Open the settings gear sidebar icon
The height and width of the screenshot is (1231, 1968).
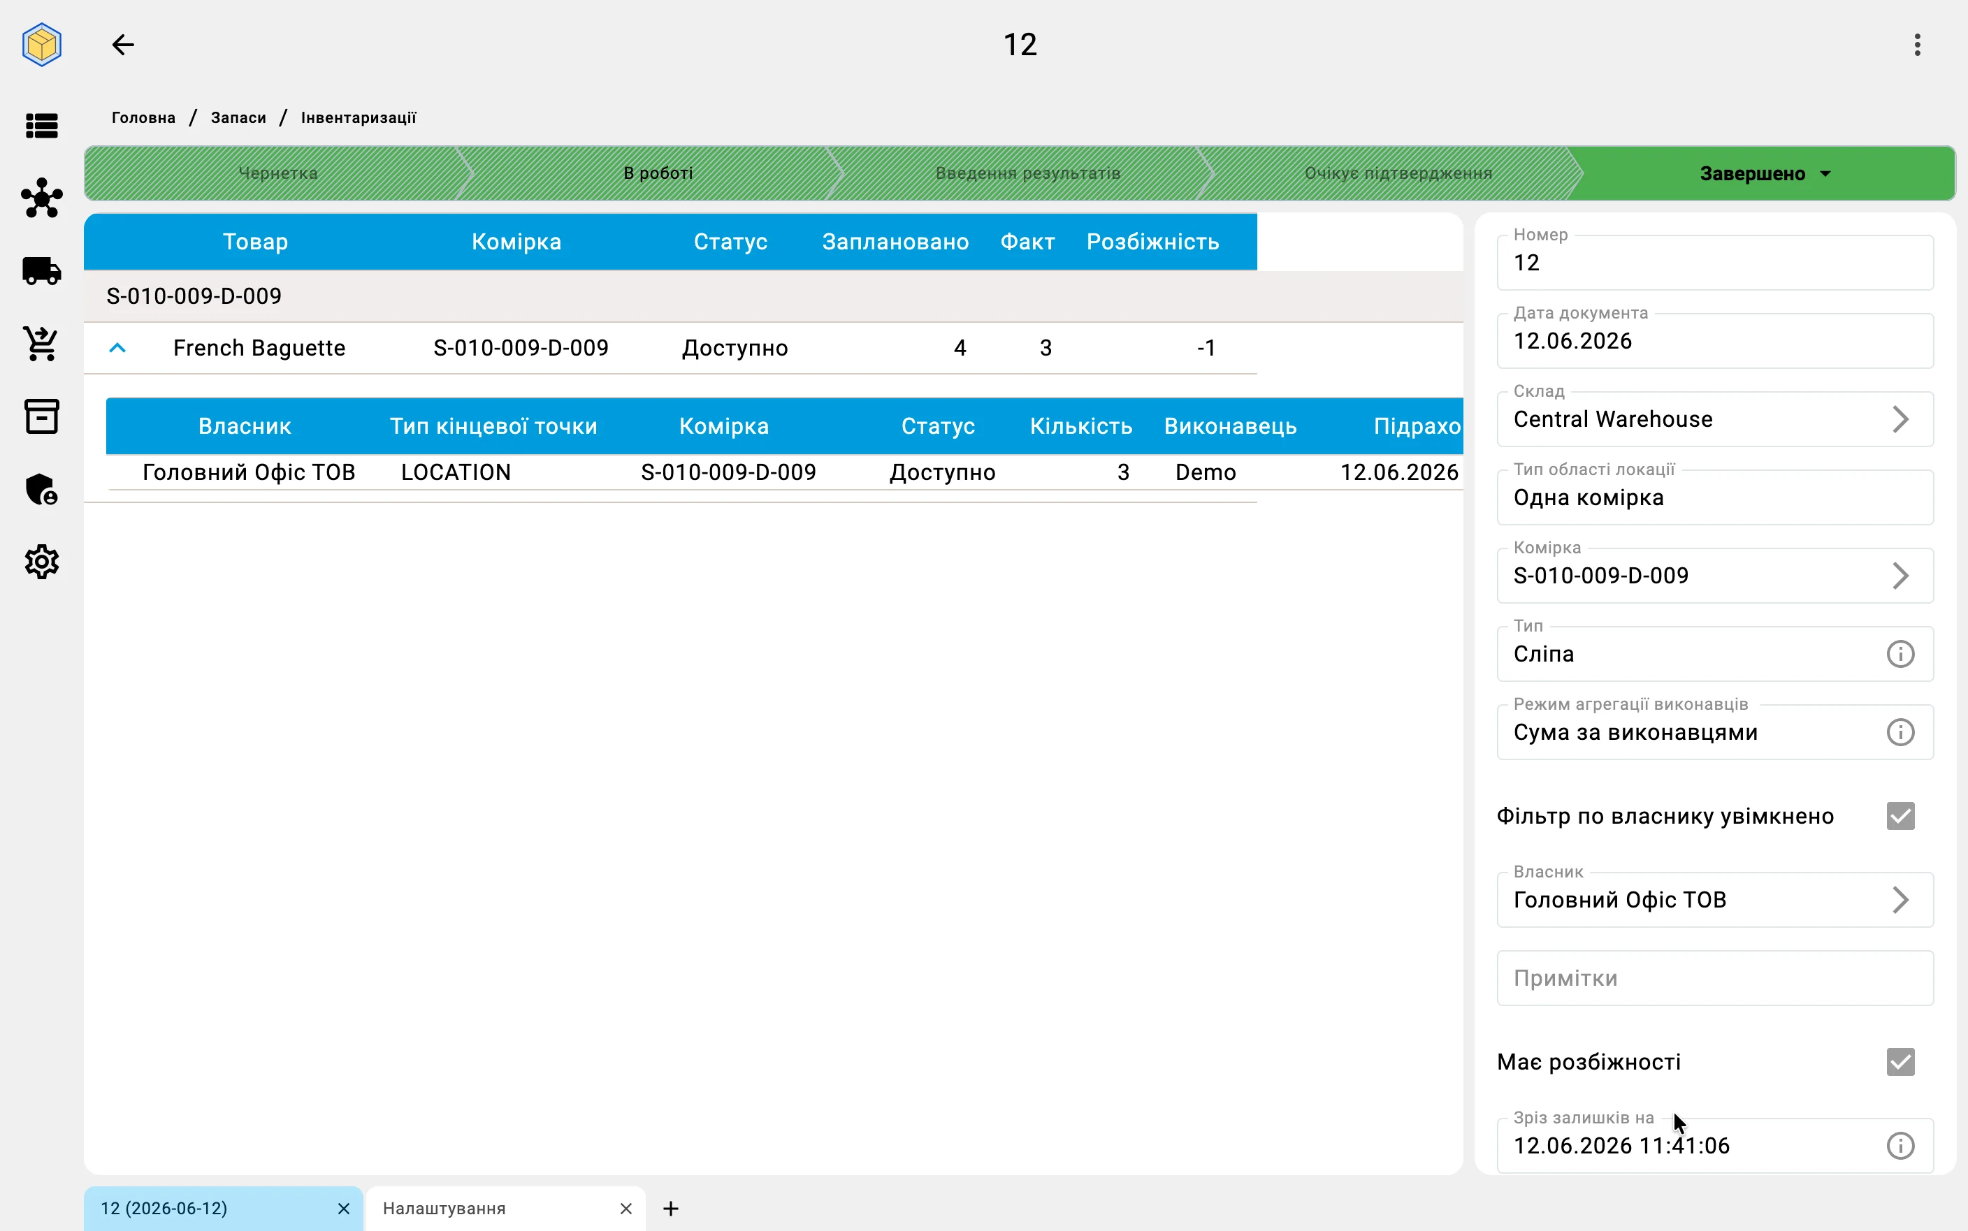[41, 562]
